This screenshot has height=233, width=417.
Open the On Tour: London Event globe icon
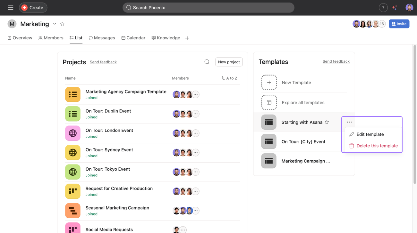(73, 133)
